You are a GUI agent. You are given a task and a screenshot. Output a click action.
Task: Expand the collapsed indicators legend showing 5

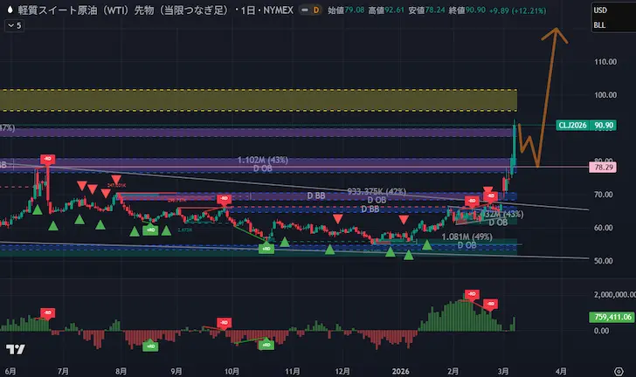13,25
